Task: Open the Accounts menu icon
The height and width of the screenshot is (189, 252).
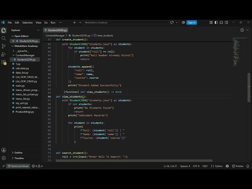Action: (4, 150)
